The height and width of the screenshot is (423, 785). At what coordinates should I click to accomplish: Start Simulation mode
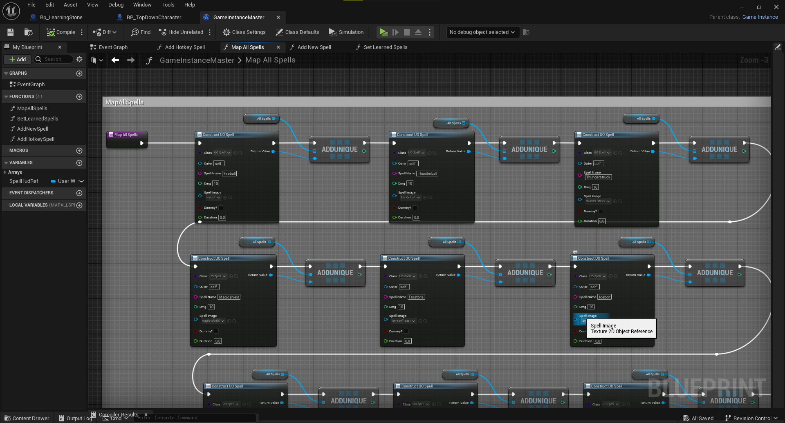(x=346, y=32)
